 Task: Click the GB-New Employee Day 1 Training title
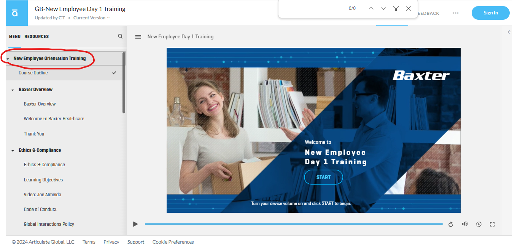tap(80, 9)
